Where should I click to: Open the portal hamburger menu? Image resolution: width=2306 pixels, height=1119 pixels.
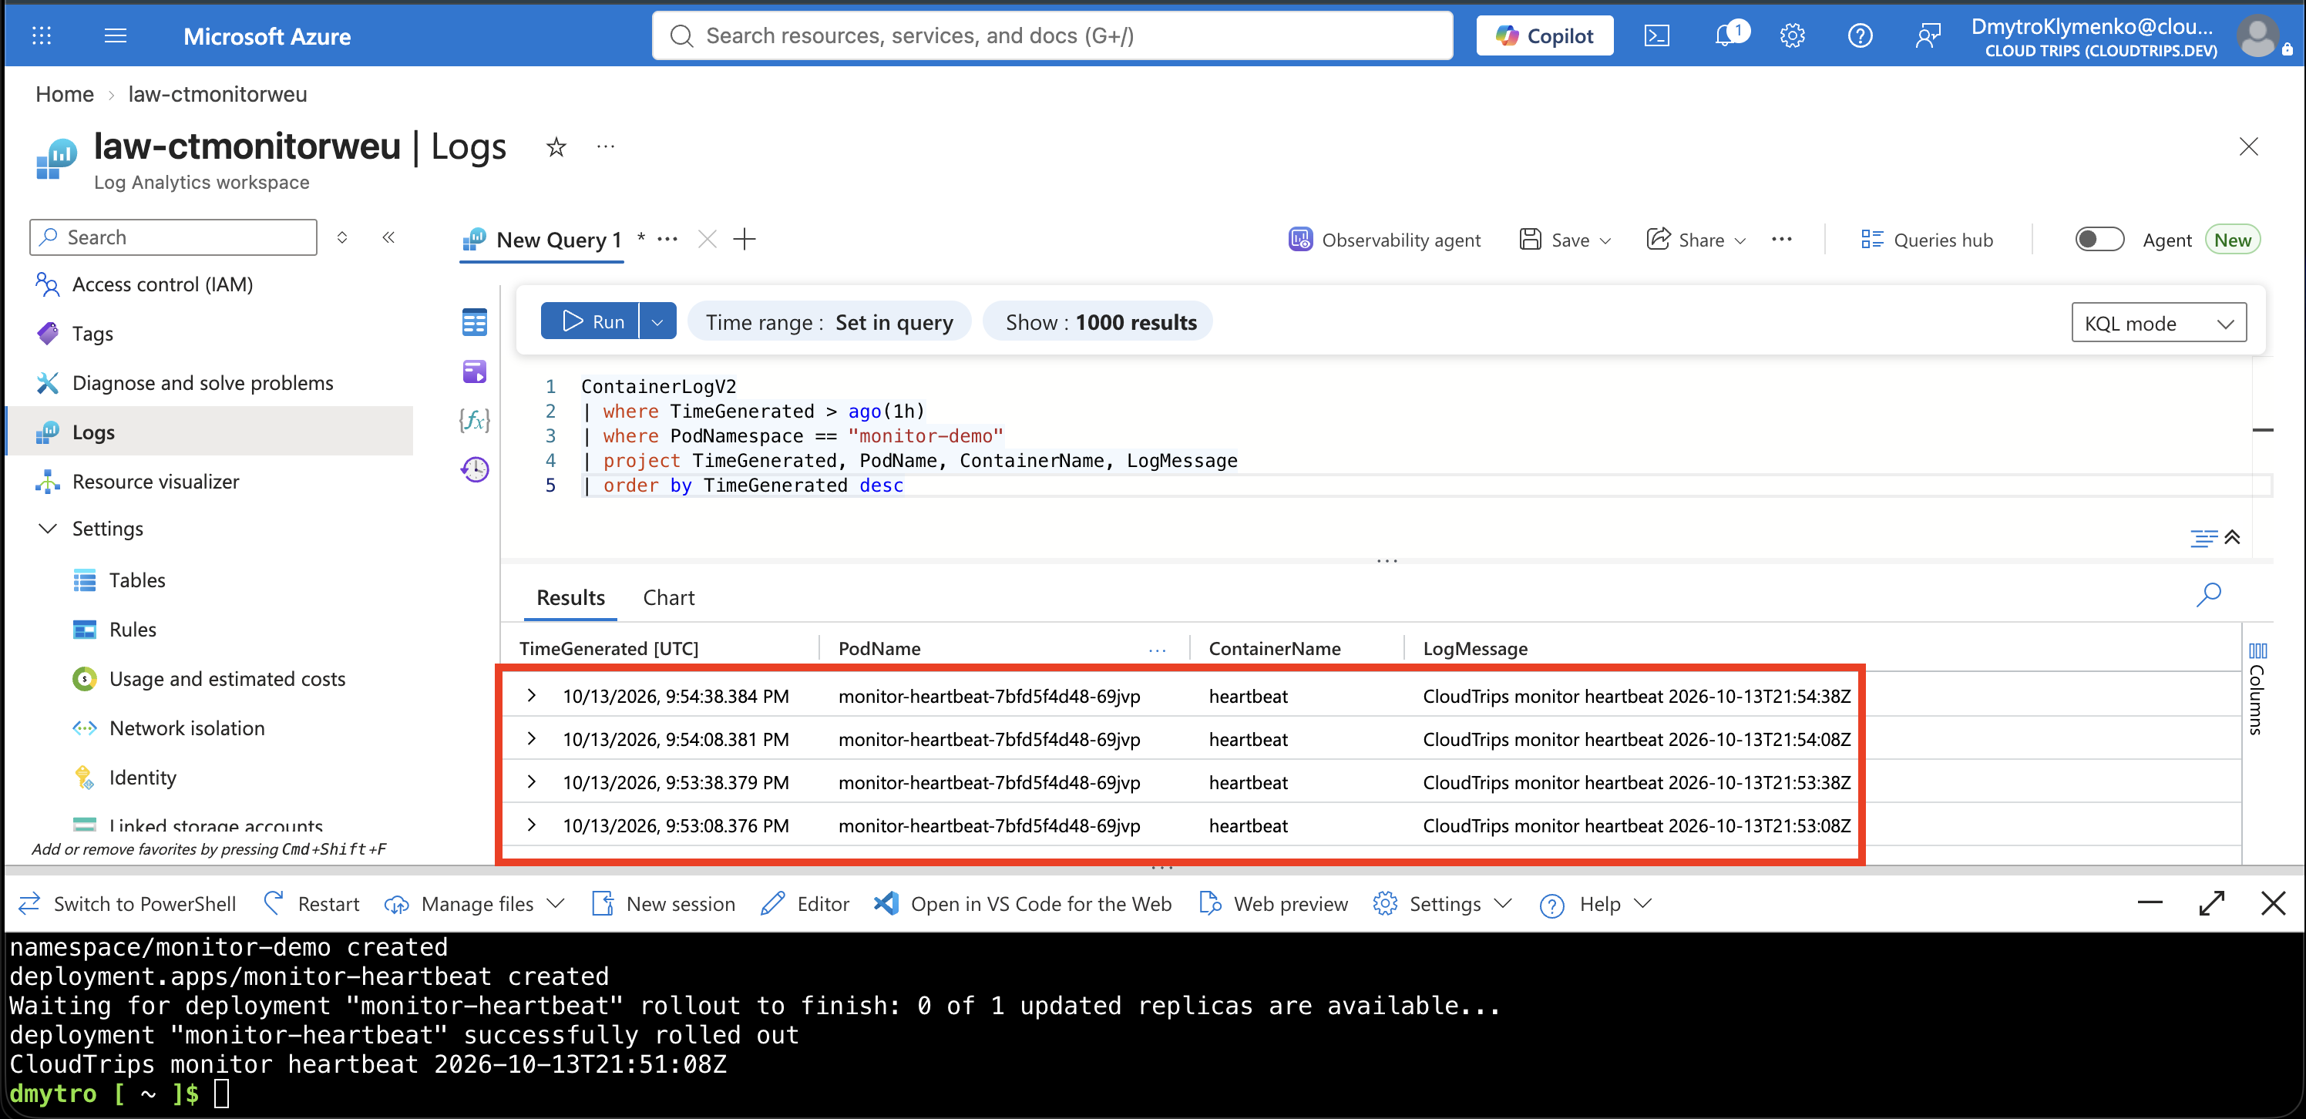point(116,35)
